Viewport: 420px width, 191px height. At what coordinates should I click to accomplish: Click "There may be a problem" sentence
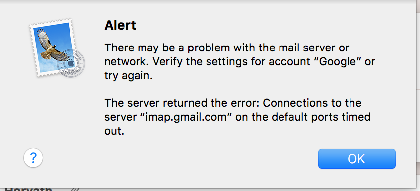[x=167, y=48]
